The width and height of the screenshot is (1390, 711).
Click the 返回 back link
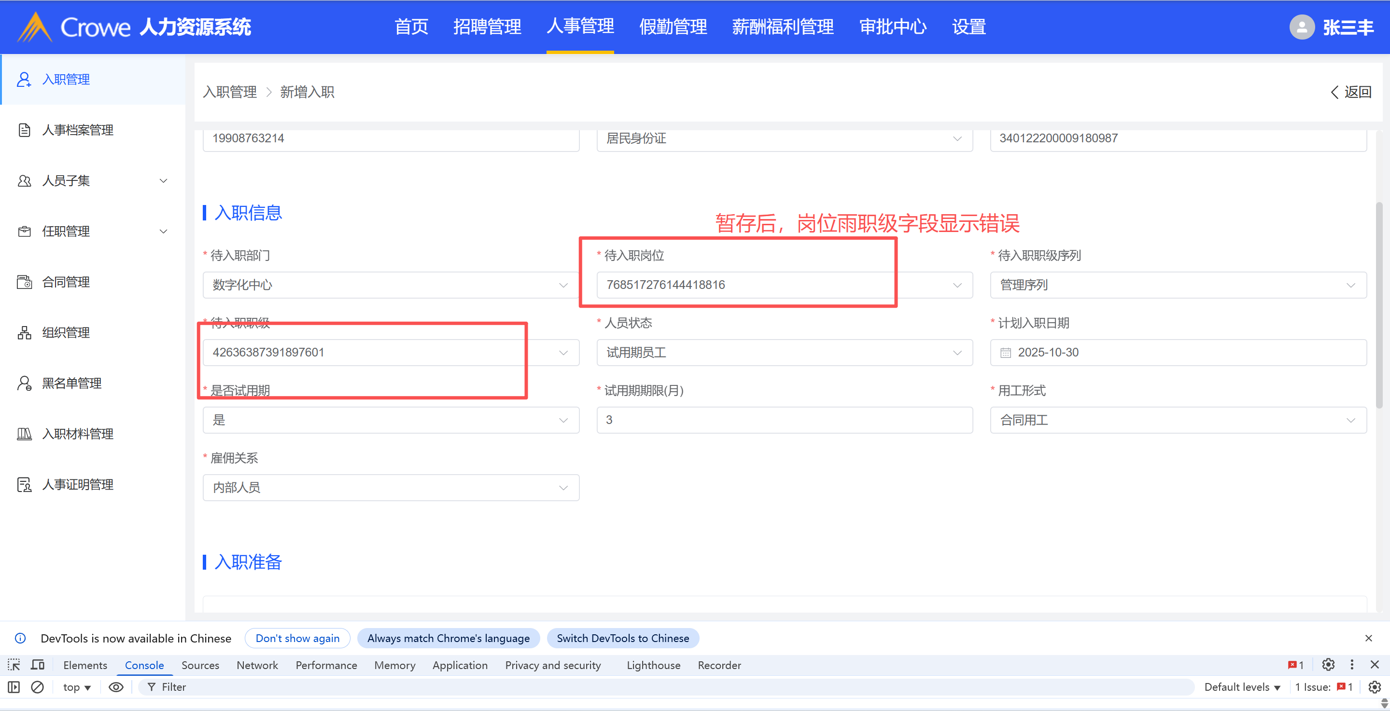click(x=1350, y=92)
